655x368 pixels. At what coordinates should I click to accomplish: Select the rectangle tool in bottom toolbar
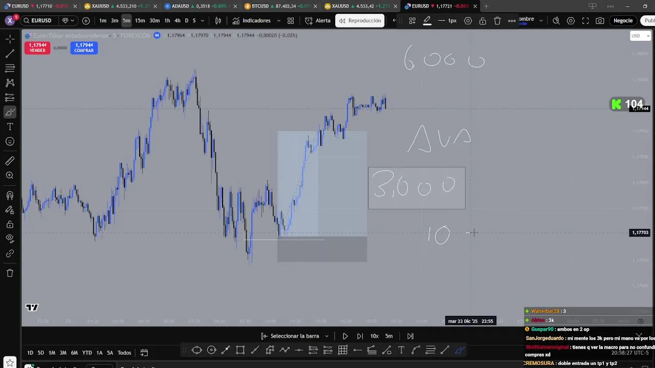tap(240, 350)
